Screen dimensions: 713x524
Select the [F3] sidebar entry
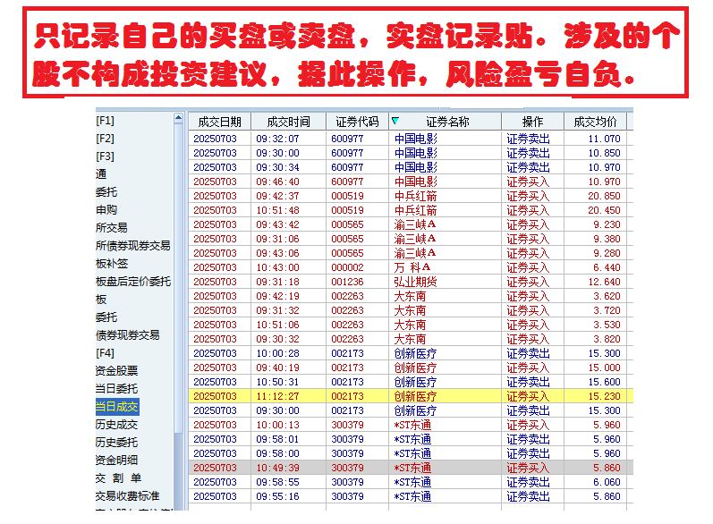[105, 156]
